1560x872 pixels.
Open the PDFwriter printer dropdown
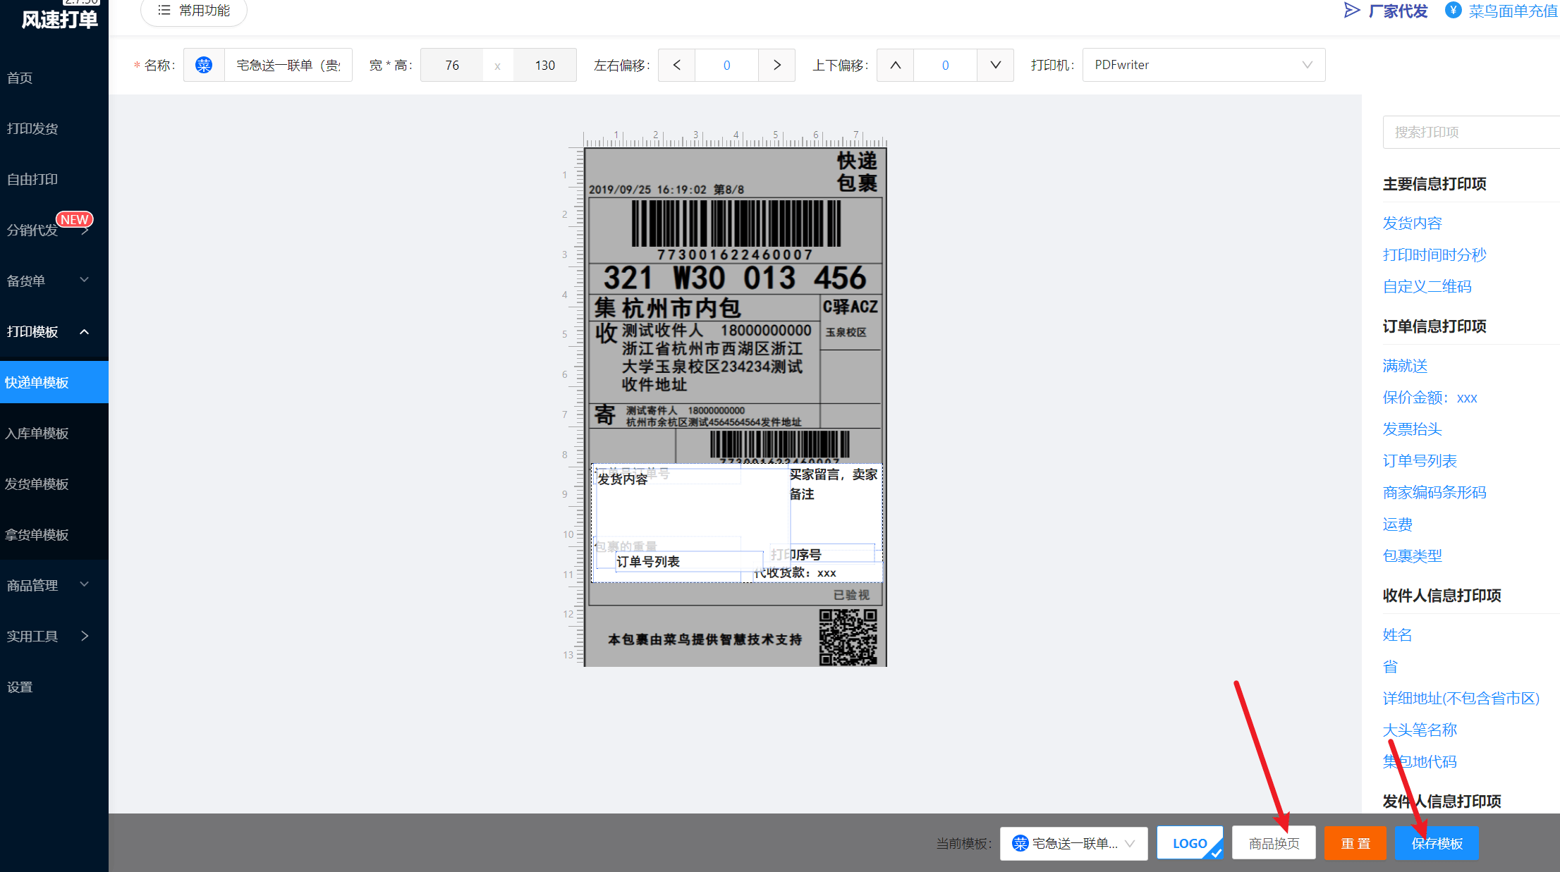1203,65
